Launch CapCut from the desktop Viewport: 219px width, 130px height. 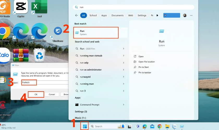click(x=21, y=7)
